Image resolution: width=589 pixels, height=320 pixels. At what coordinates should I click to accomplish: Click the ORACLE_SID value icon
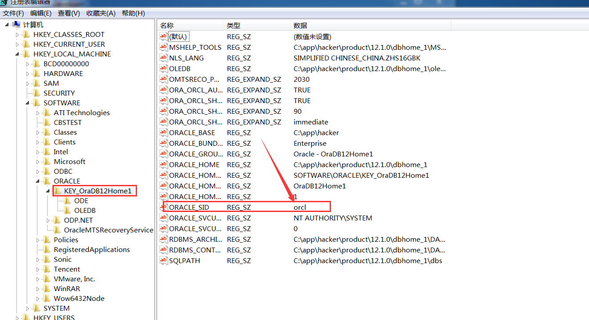coord(164,207)
